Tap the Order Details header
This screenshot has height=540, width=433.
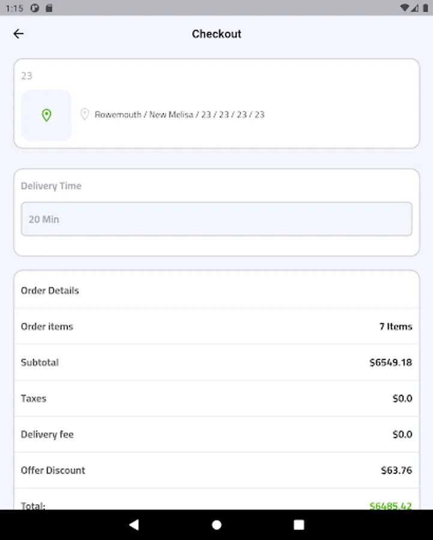tap(50, 290)
